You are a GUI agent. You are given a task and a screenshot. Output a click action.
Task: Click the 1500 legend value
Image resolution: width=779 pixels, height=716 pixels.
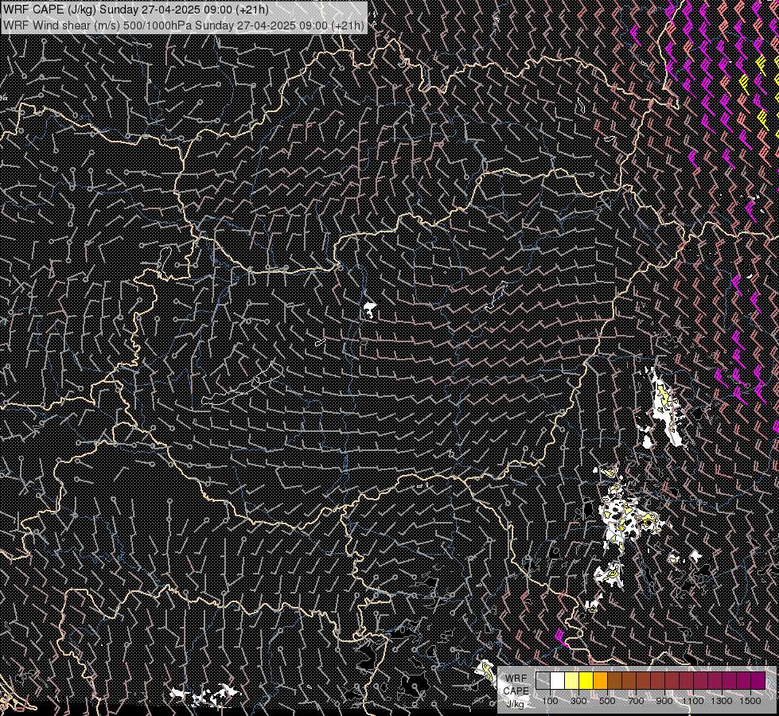[750, 701]
